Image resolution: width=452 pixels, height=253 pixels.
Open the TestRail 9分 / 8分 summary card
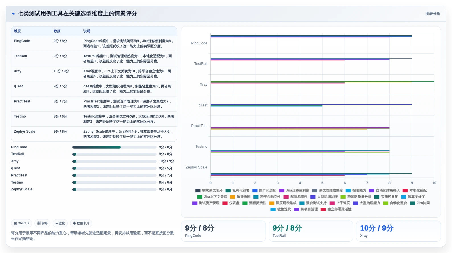coord(311,231)
